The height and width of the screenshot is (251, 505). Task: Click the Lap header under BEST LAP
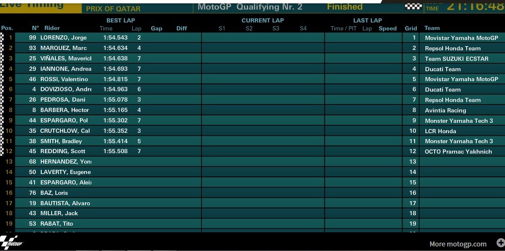point(137,29)
